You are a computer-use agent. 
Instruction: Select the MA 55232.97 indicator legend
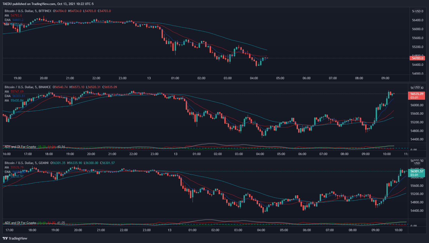(14, 176)
